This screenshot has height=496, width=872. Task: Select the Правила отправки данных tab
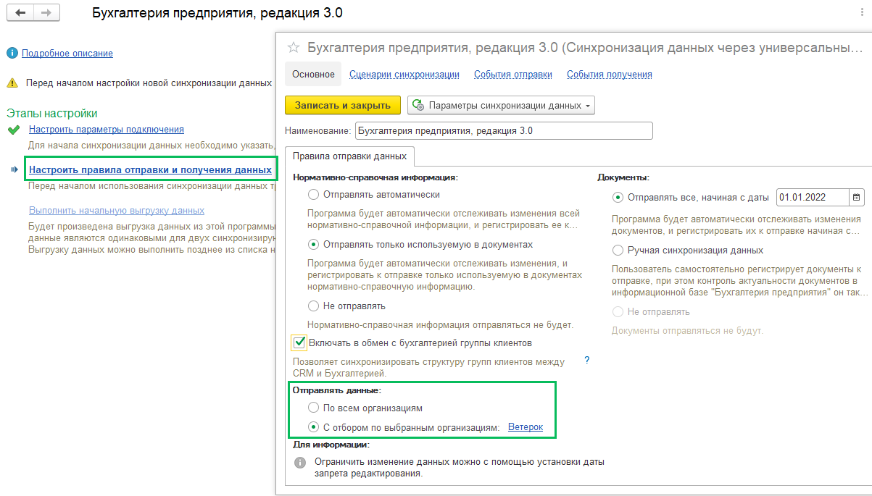pyautogui.click(x=350, y=155)
